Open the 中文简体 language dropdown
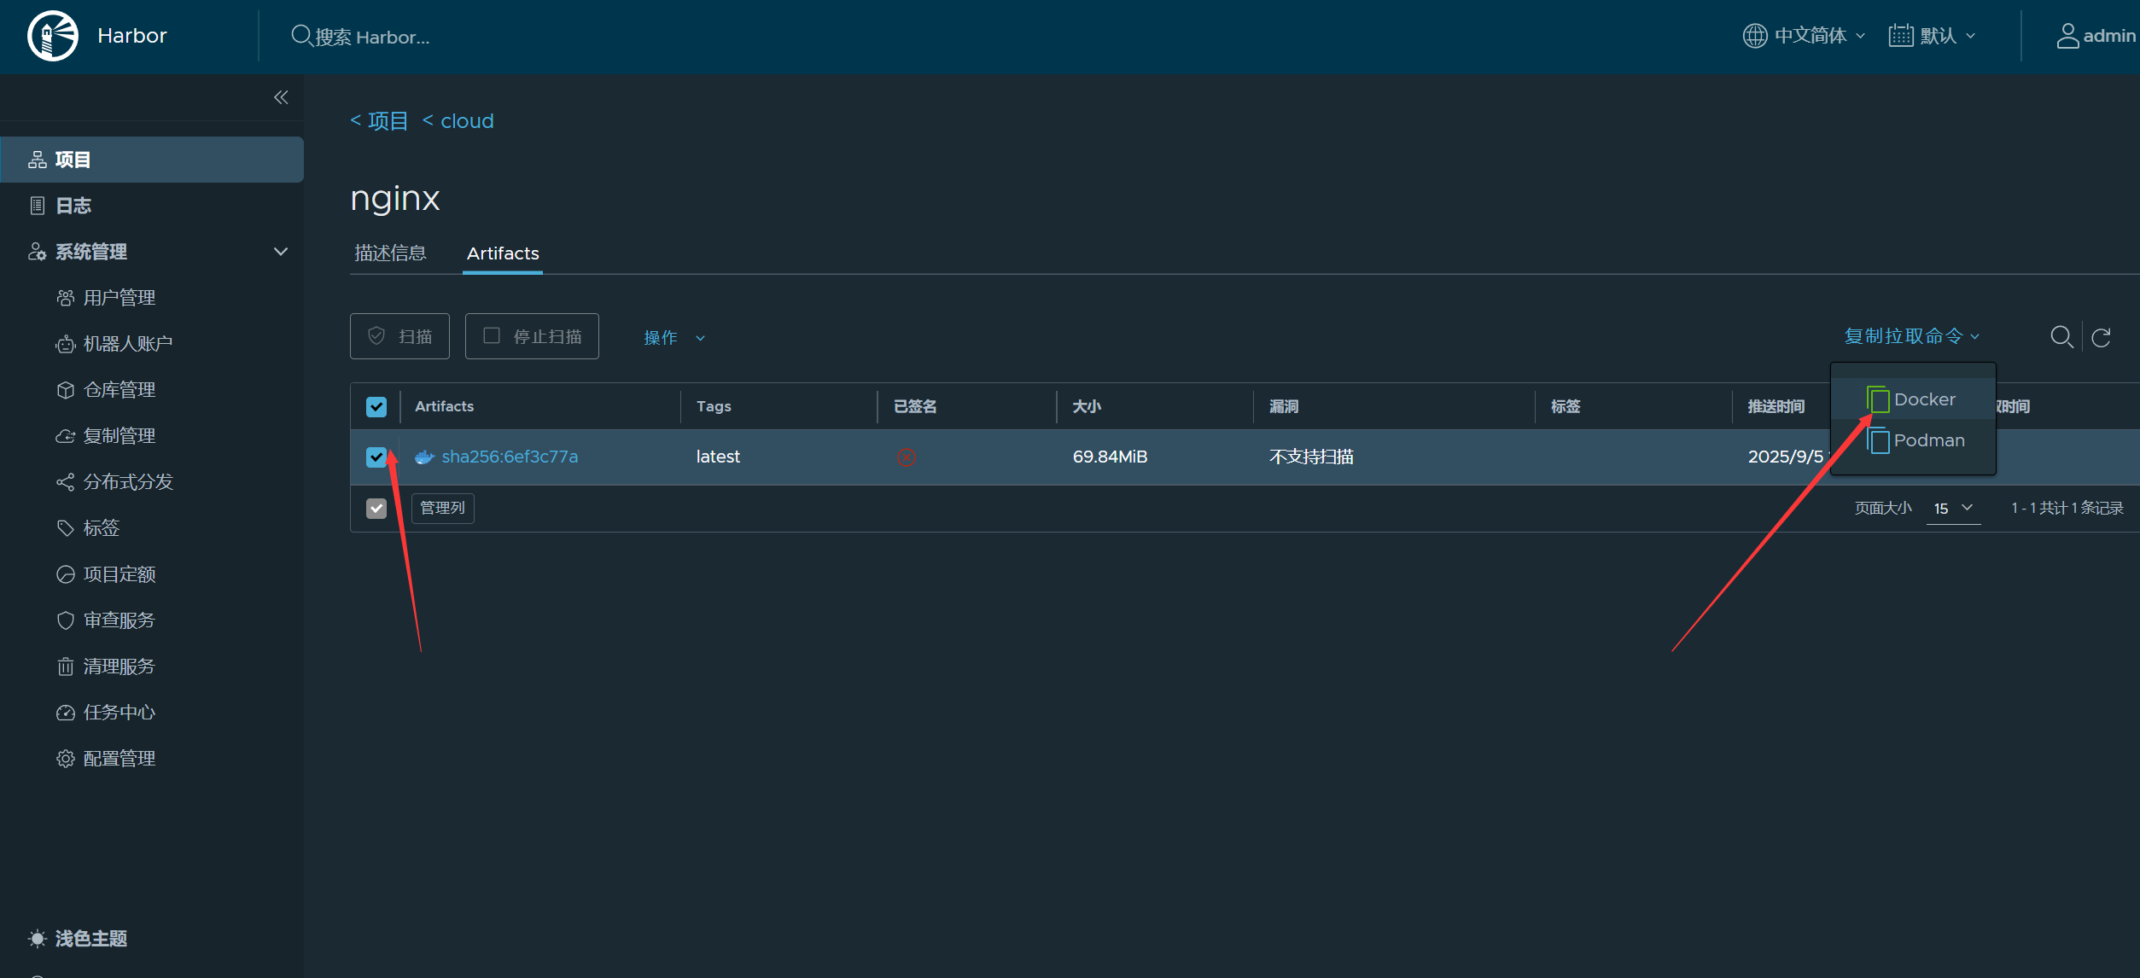 coord(1804,36)
